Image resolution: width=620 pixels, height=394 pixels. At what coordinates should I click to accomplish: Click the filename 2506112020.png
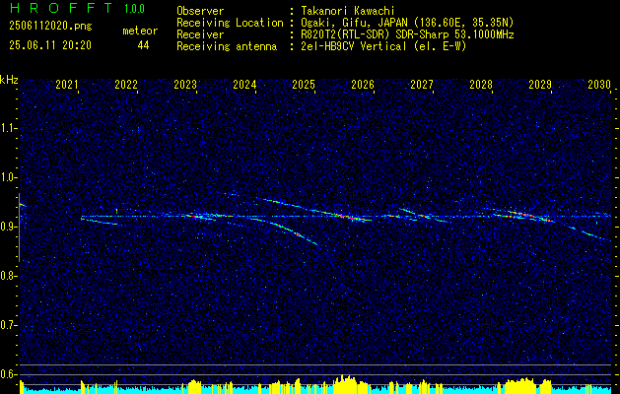click(x=50, y=26)
